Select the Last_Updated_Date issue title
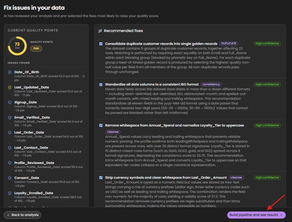The height and width of the screenshot is (222, 292). click(32, 87)
